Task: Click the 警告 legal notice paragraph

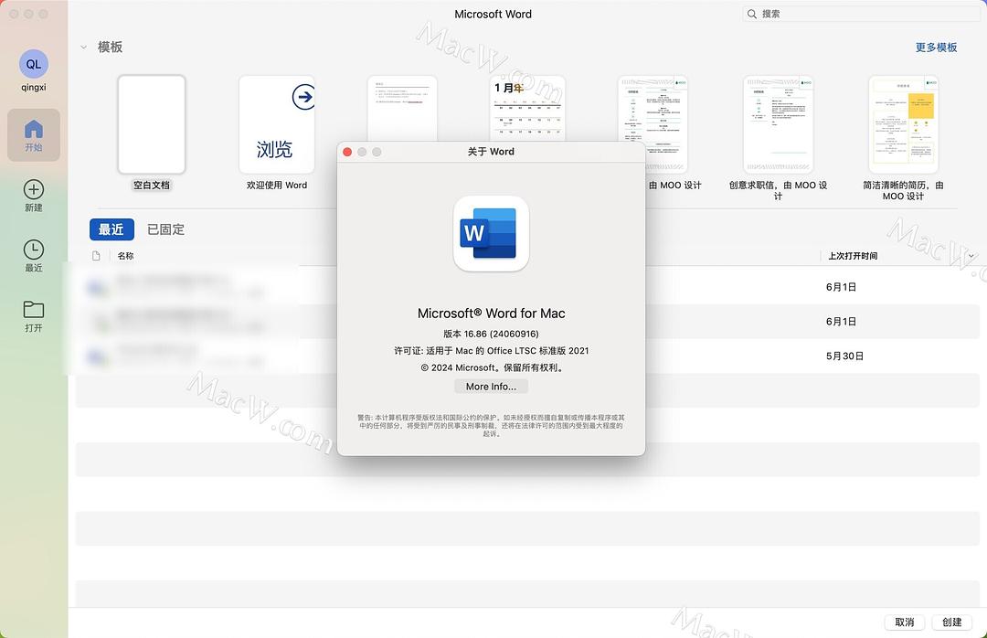Action: 491,426
